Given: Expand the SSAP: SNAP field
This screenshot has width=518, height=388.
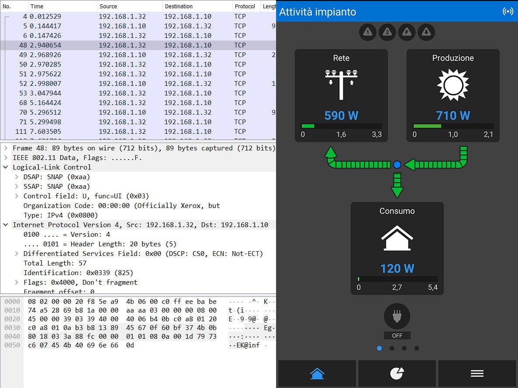Looking at the screenshot, I should pos(17,186).
